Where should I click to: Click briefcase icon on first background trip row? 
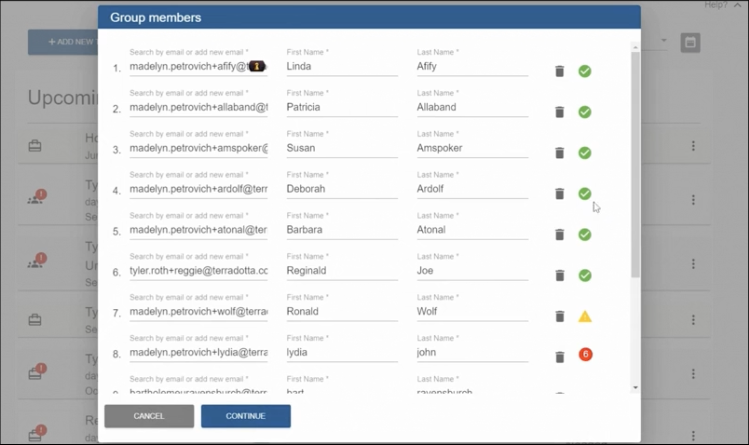35,146
